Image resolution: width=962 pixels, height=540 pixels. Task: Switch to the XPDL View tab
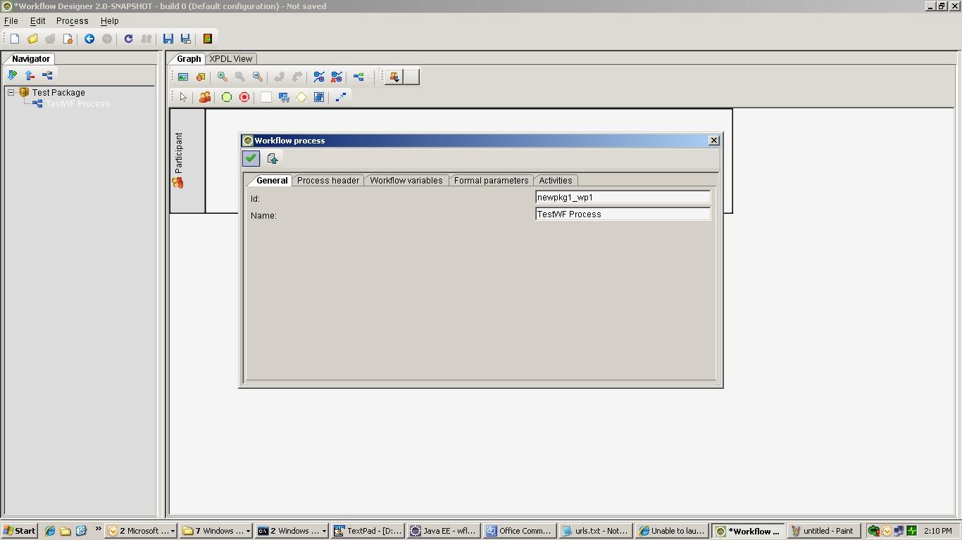pyautogui.click(x=230, y=59)
